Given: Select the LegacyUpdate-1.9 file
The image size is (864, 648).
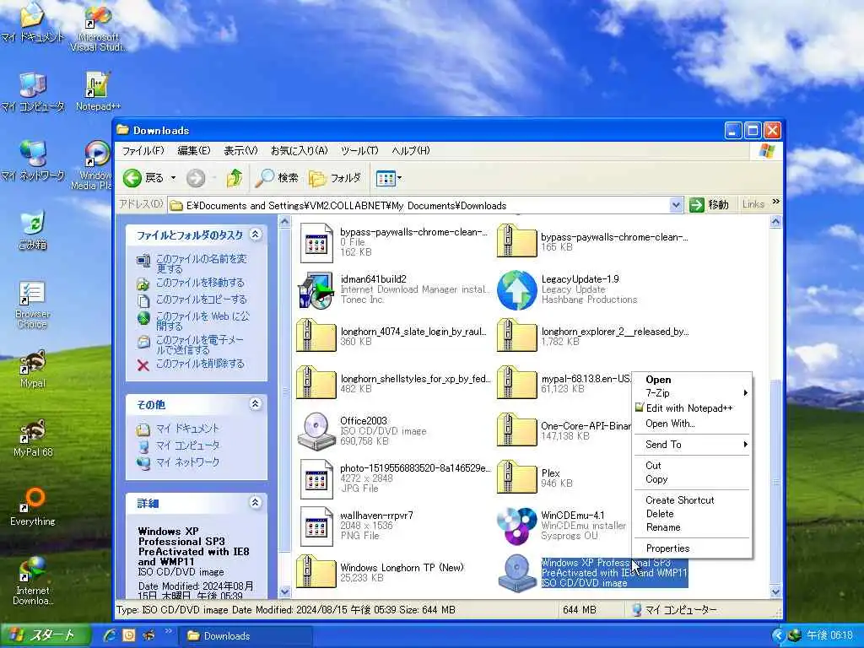Looking at the screenshot, I should click(568, 290).
